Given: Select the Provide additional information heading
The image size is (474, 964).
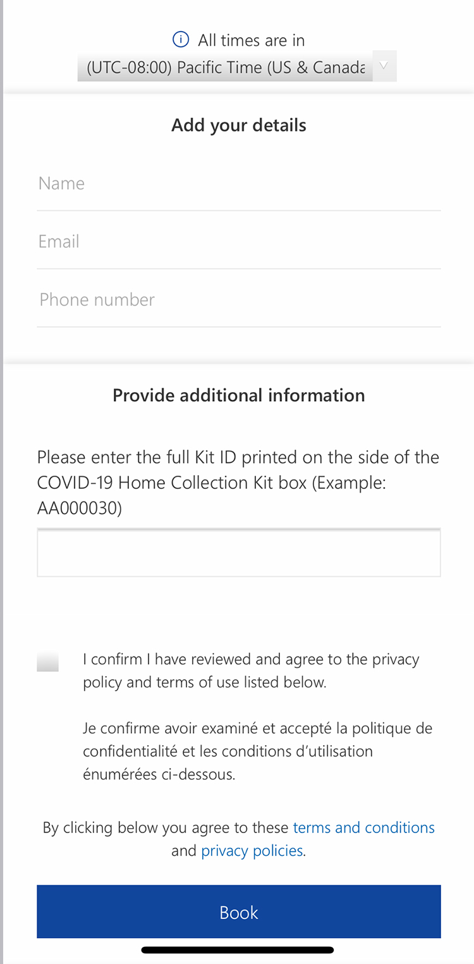Looking at the screenshot, I should (239, 395).
